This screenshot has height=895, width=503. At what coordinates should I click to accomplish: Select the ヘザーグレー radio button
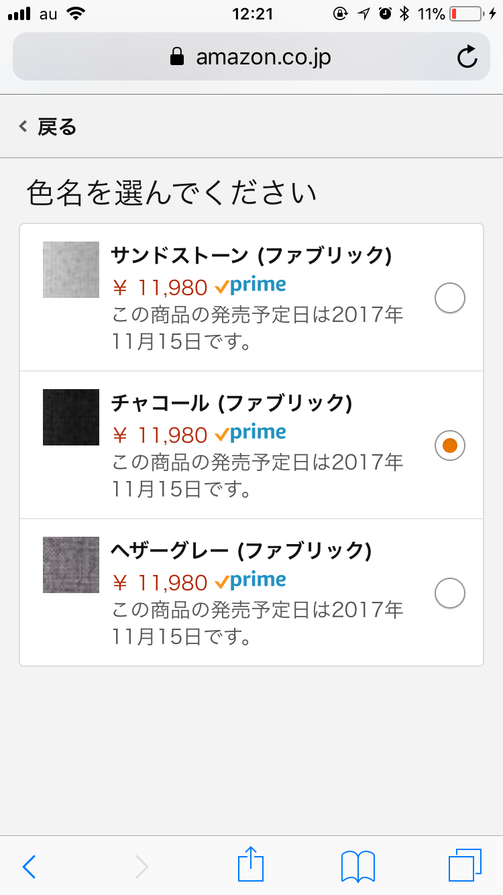tap(450, 593)
